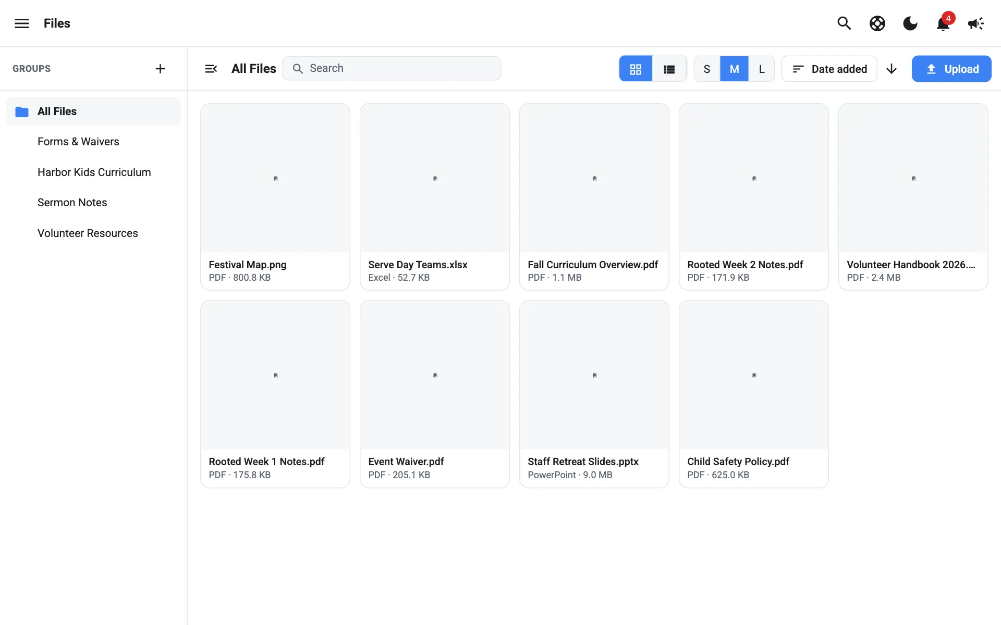The width and height of the screenshot is (1001, 625).
Task: Open Forms & Waivers group
Action: pos(93,142)
